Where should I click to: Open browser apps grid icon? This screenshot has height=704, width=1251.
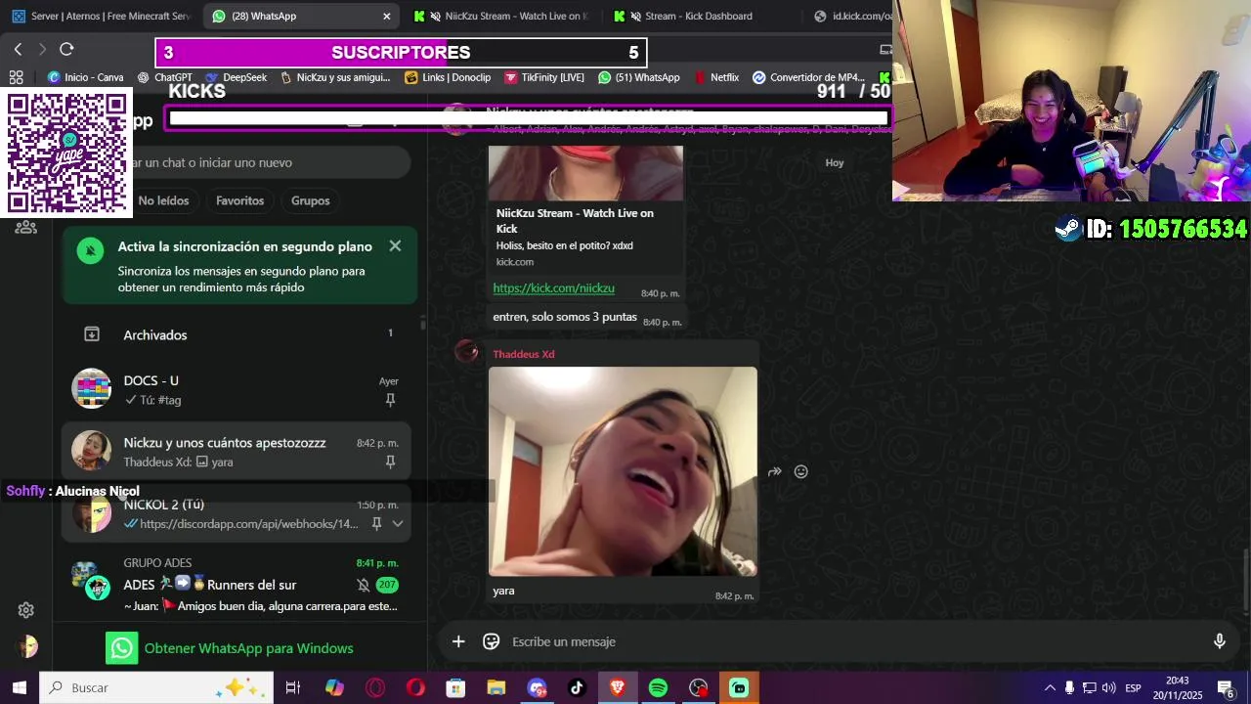coord(16,77)
